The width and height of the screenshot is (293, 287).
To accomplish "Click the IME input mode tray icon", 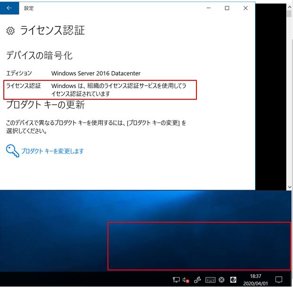I will point(233,279).
